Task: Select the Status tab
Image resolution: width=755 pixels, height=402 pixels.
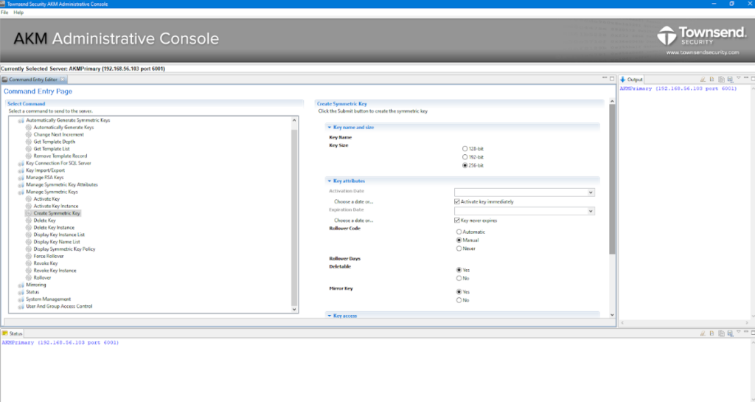Action: [x=13, y=333]
